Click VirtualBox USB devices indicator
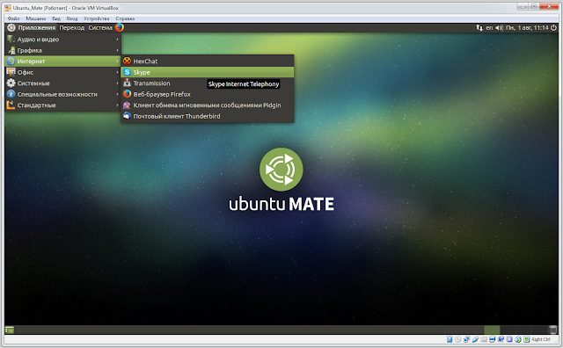Image resolution: width=563 pixels, height=348 pixels. (475, 339)
